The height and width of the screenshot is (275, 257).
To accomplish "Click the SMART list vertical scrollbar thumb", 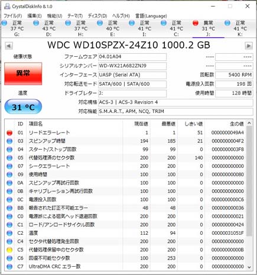I will [x=249, y=181].
